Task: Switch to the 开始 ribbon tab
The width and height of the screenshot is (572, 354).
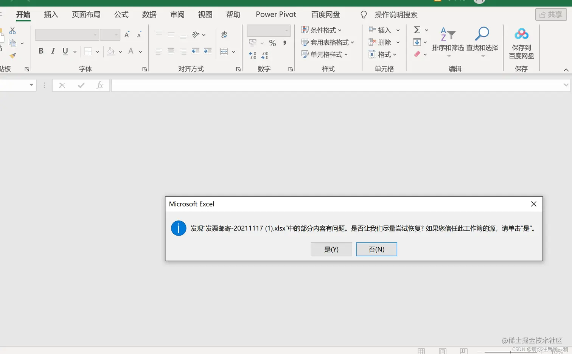Action: pyautogui.click(x=23, y=14)
